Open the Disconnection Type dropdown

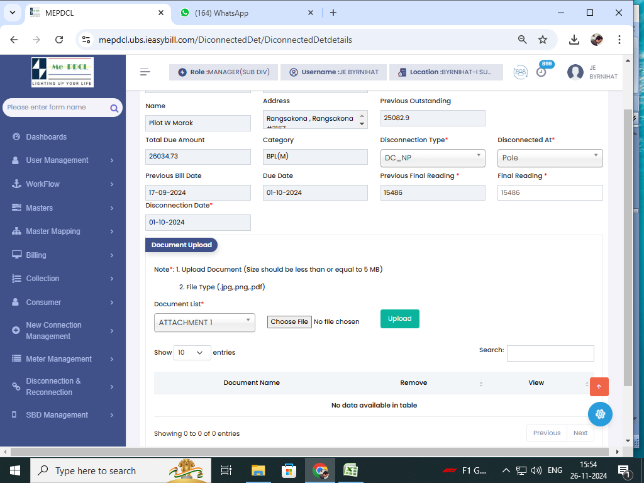coord(433,158)
